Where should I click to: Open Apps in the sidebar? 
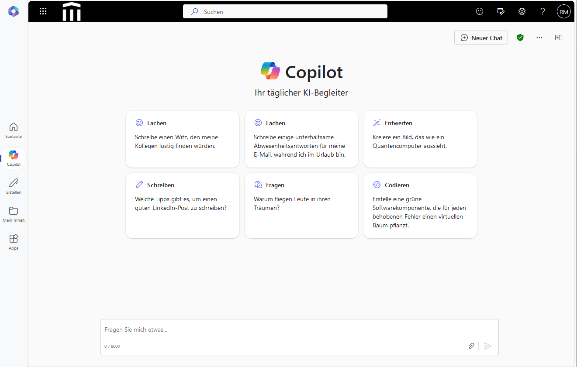click(x=14, y=242)
